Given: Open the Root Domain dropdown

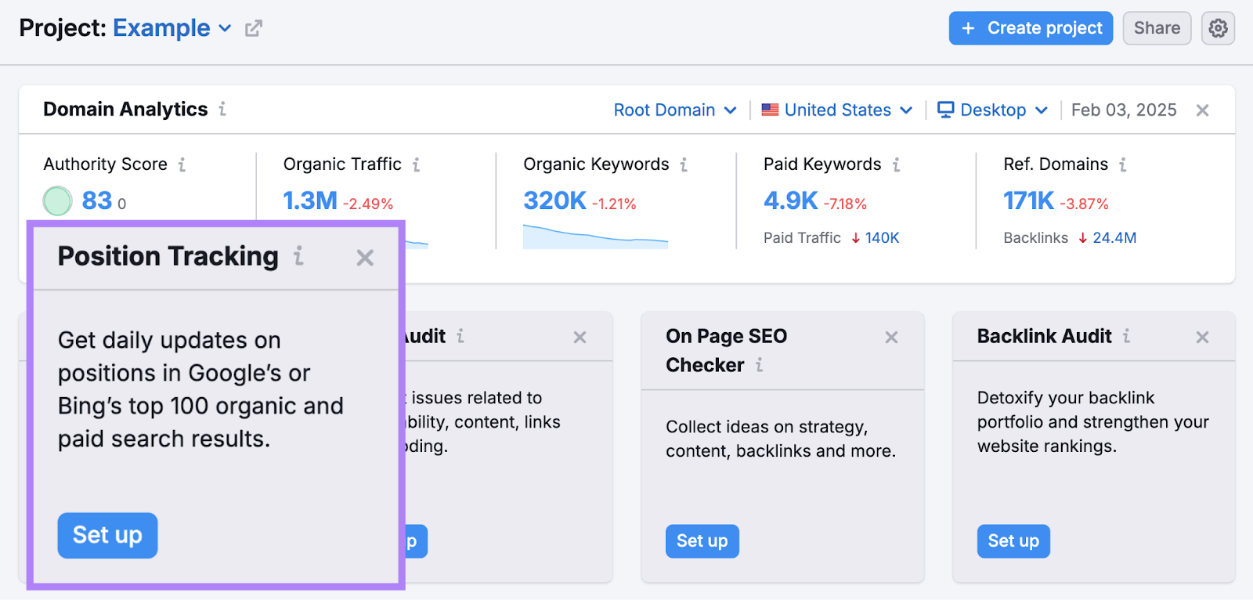Looking at the screenshot, I should point(674,110).
